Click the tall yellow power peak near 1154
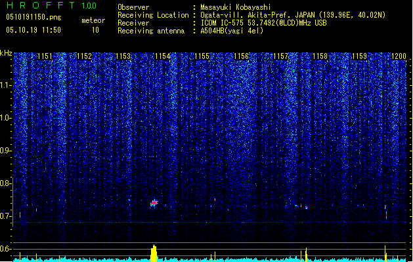The width and height of the screenshot is (413, 262). pos(154,253)
